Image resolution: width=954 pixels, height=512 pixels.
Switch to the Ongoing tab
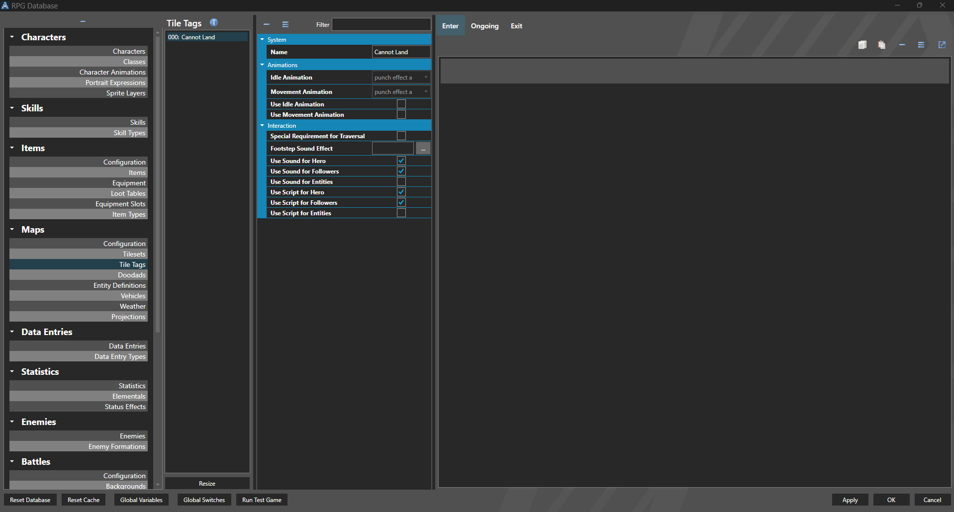click(x=484, y=26)
